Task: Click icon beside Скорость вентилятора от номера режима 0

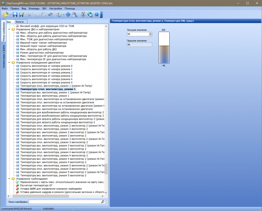Action: point(18,66)
